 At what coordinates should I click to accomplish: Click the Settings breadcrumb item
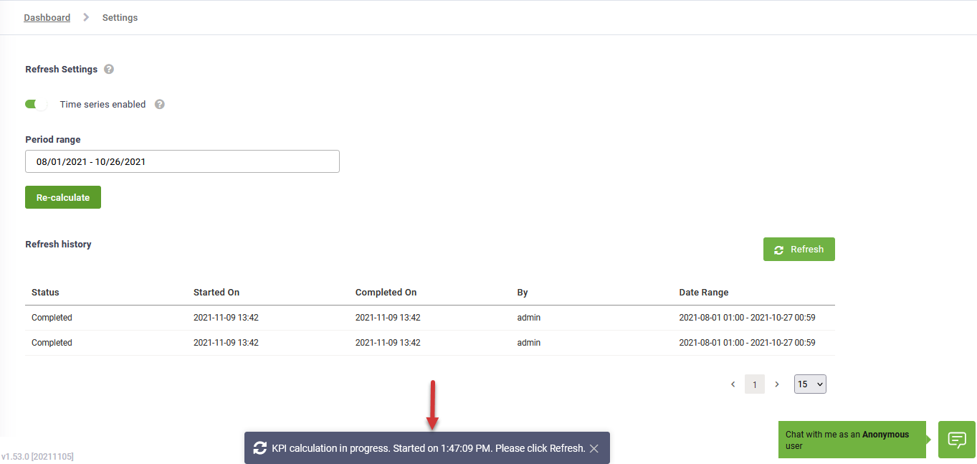click(x=120, y=17)
